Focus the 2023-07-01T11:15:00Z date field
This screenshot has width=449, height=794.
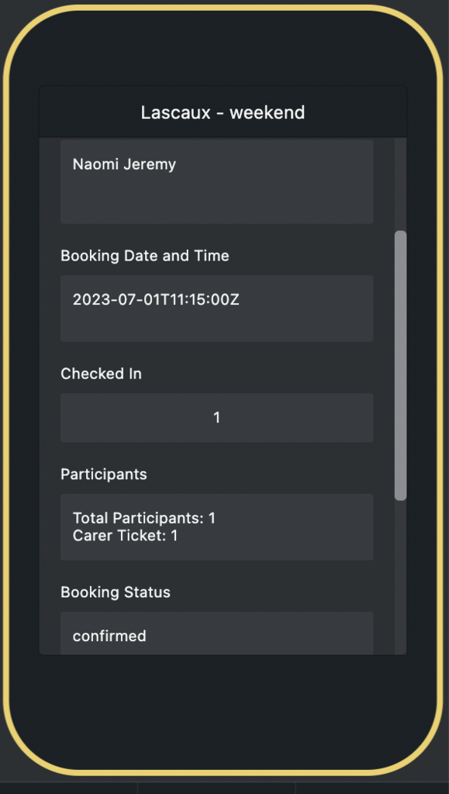pos(216,309)
